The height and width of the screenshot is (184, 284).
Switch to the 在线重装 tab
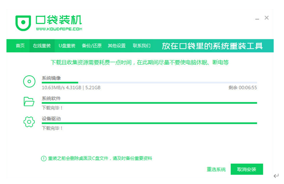(42, 46)
